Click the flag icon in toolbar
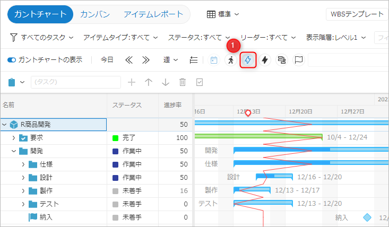Image resolution: width=389 pixels, height=227 pixels. [299, 60]
